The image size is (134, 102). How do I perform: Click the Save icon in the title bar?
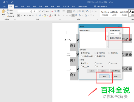[x=3, y=2]
